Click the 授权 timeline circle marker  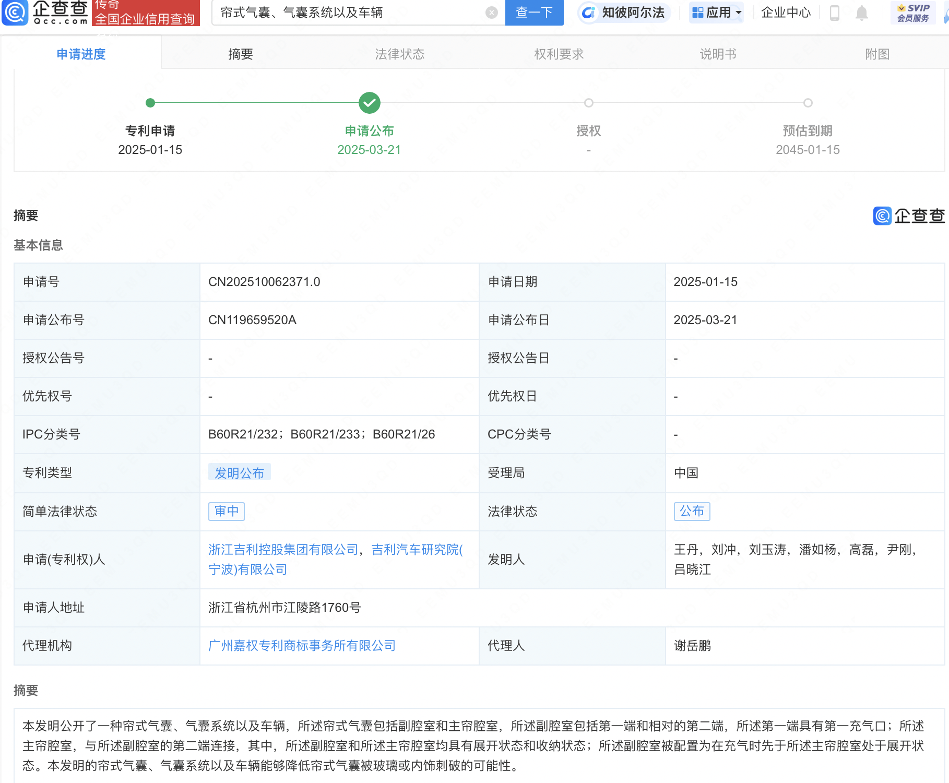(589, 103)
